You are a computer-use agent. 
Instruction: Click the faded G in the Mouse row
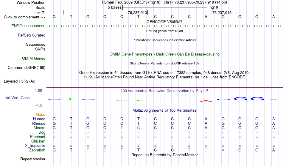[139, 128]
